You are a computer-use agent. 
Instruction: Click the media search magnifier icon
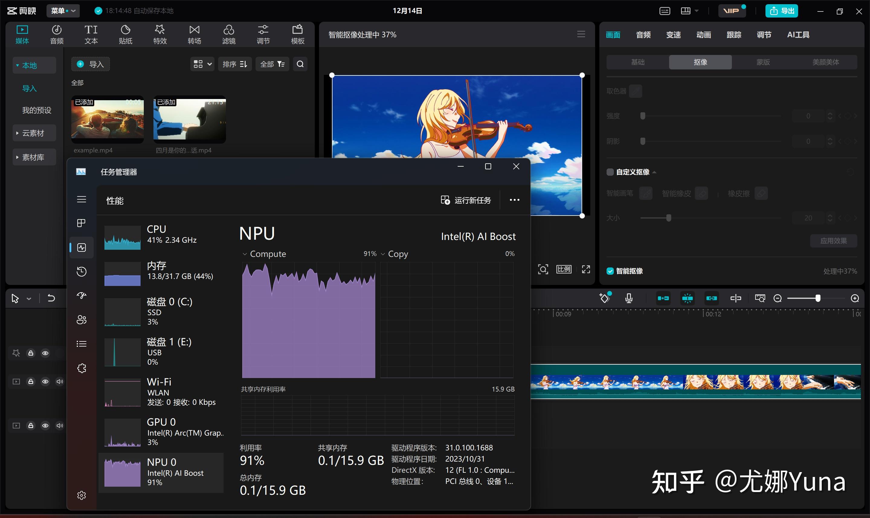coord(300,64)
